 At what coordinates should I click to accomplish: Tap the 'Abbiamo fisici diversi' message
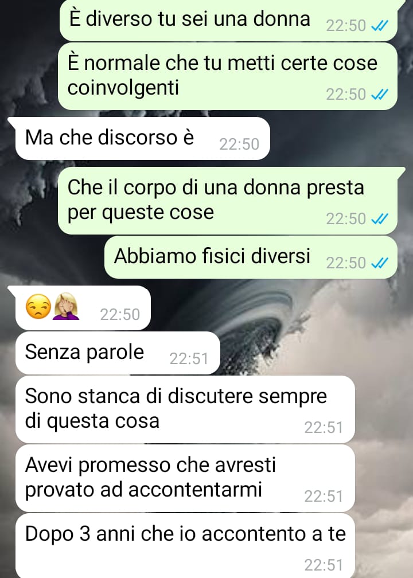click(251, 257)
